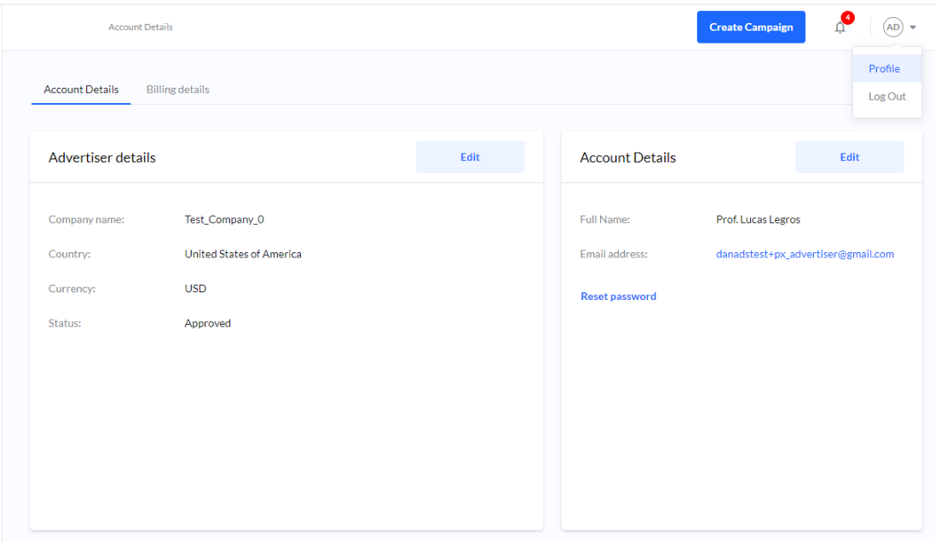Viewport: 935px width, 542px height.
Task: Collapse the user menu dropdown arrow
Action: coord(913,27)
